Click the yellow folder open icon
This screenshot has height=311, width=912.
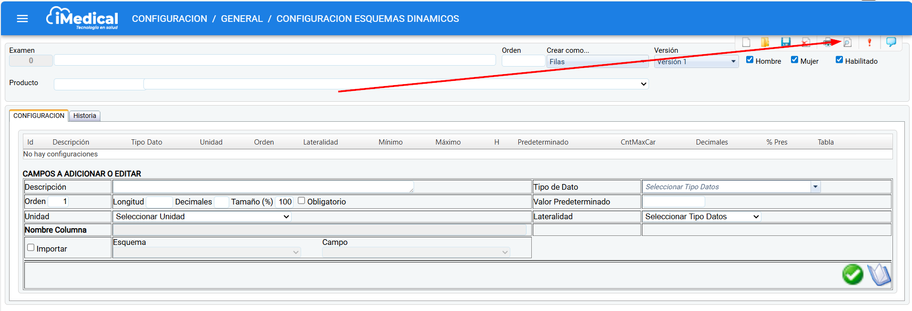[x=765, y=42]
